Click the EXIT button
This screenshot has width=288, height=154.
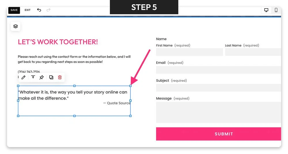[28, 10]
